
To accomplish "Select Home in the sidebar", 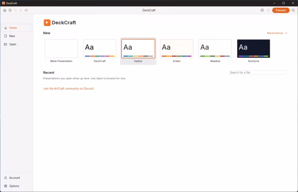I will 17,28.
